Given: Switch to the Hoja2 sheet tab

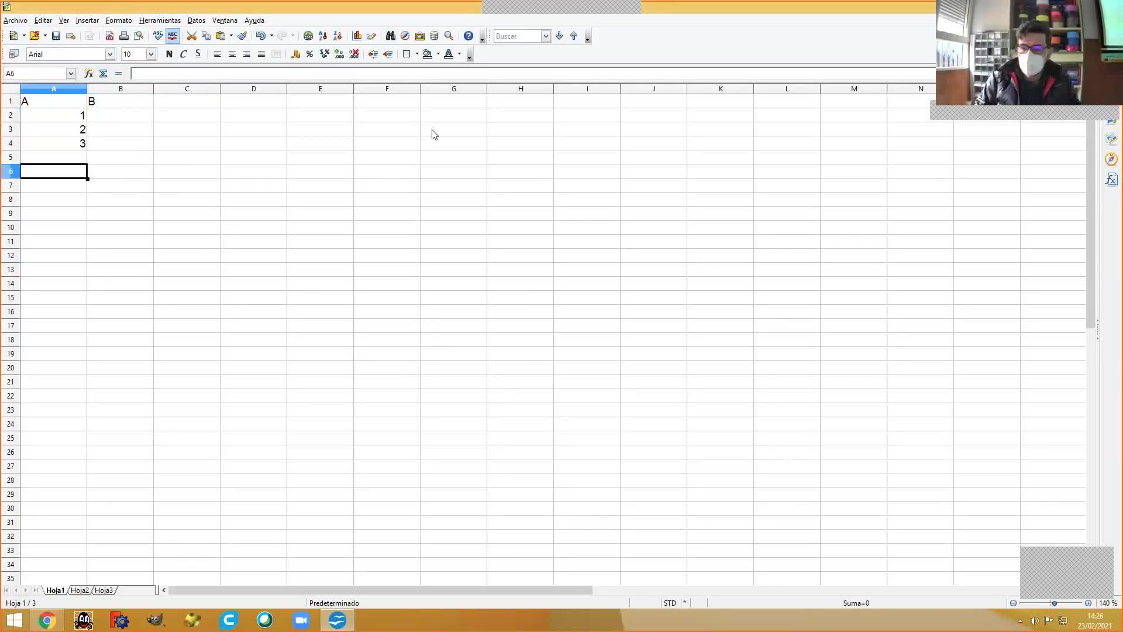Looking at the screenshot, I should click(80, 590).
